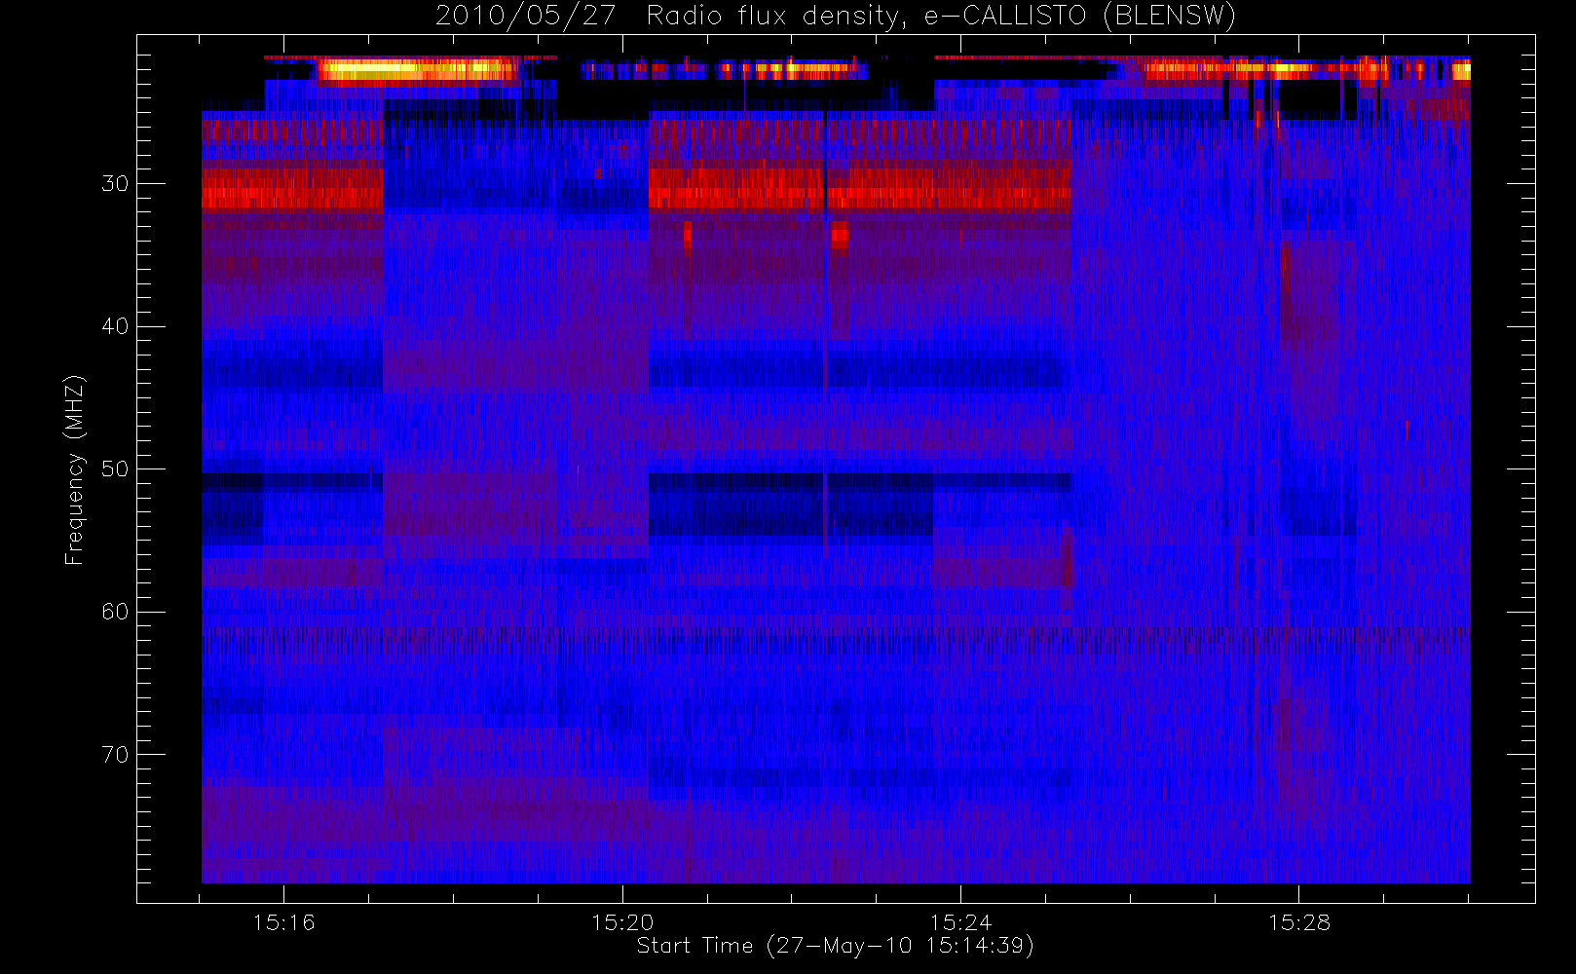Screen dimensions: 1576x974
Task: Click the "Start Time (27-May-10 15:14:39)" label
Action: 835,946
